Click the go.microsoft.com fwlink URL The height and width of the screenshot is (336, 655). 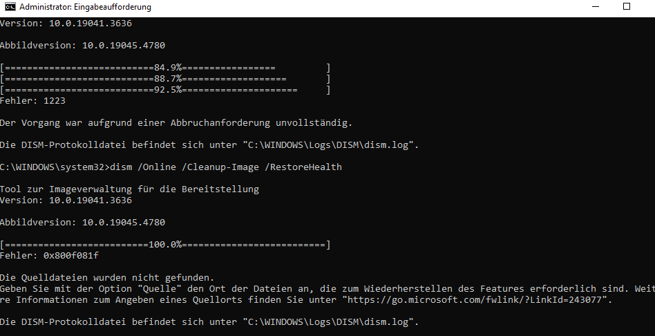474,299
